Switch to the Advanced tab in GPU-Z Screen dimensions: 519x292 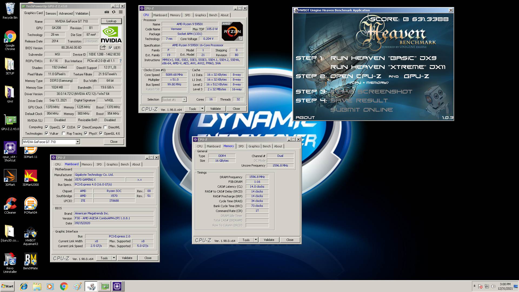[66, 13]
